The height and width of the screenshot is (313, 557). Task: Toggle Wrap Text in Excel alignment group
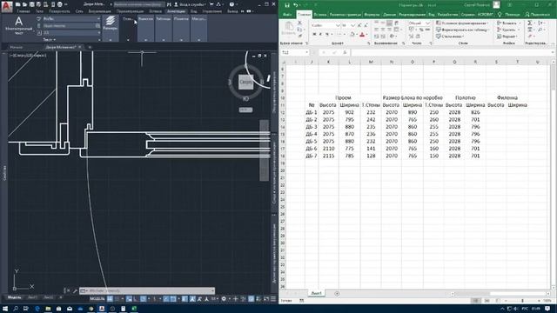397,23
